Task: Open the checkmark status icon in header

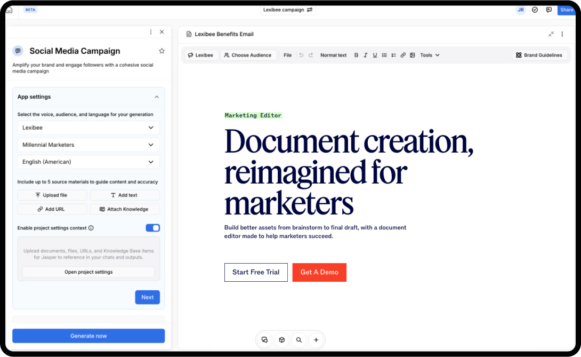Action: 535,10
